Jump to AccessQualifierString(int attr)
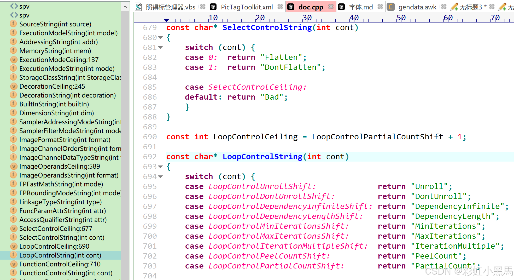The image size is (514, 280). 63,220
